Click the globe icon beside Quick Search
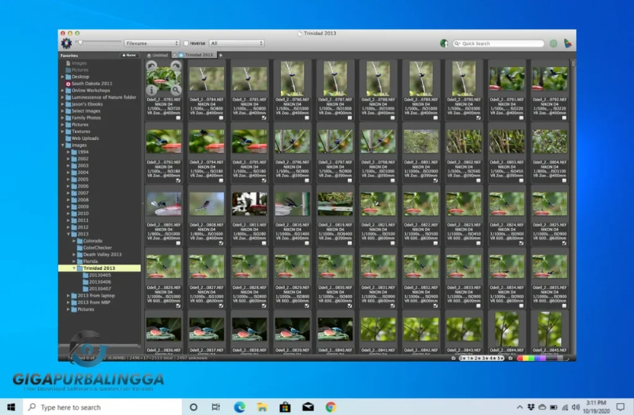634x415 pixels. pyautogui.click(x=444, y=43)
